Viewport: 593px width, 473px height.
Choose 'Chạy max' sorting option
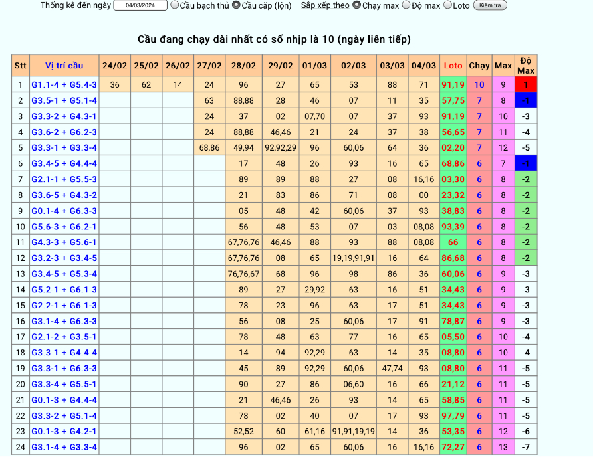pyautogui.click(x=356, y=5)
